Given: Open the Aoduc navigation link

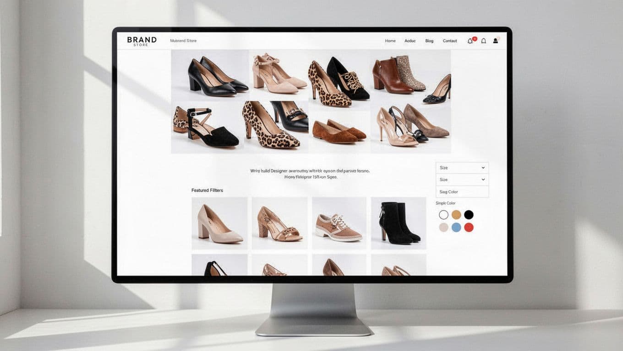Looking at the screenshot, I should (410, 41).
